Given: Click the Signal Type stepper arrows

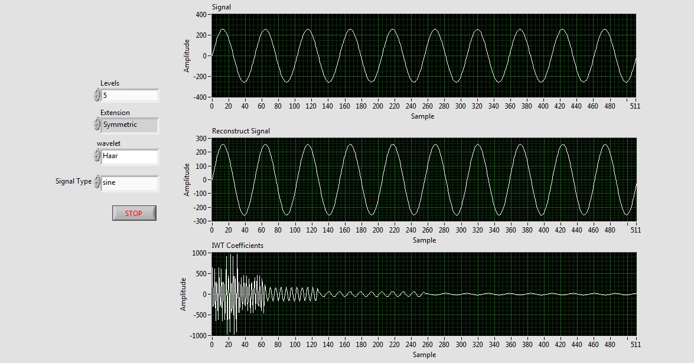Looking at the screenshot, I should [97, 182].
